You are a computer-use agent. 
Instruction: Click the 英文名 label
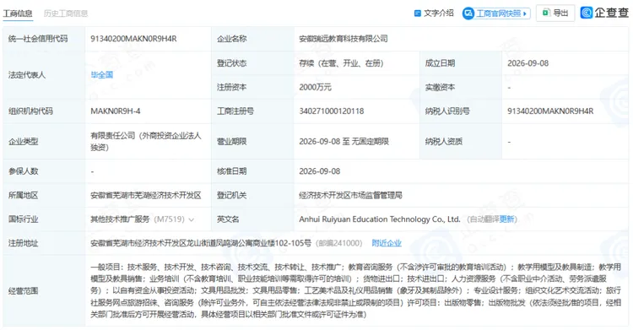pyautogui.click(x=228, y=219)
